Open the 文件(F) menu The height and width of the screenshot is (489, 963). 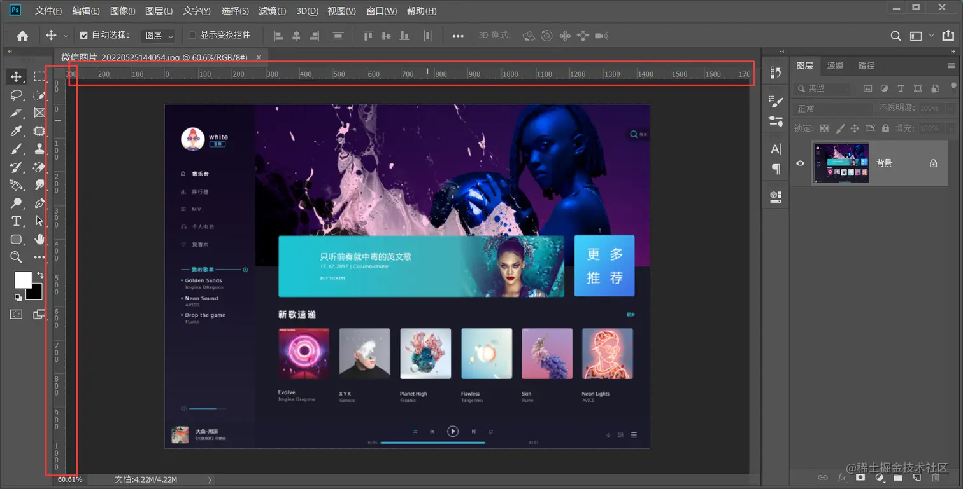[x=48, y=11]
